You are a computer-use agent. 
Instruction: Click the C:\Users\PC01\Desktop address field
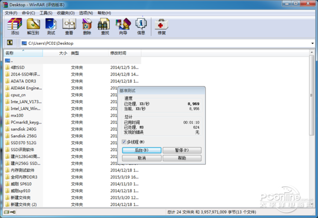[165, 43]
